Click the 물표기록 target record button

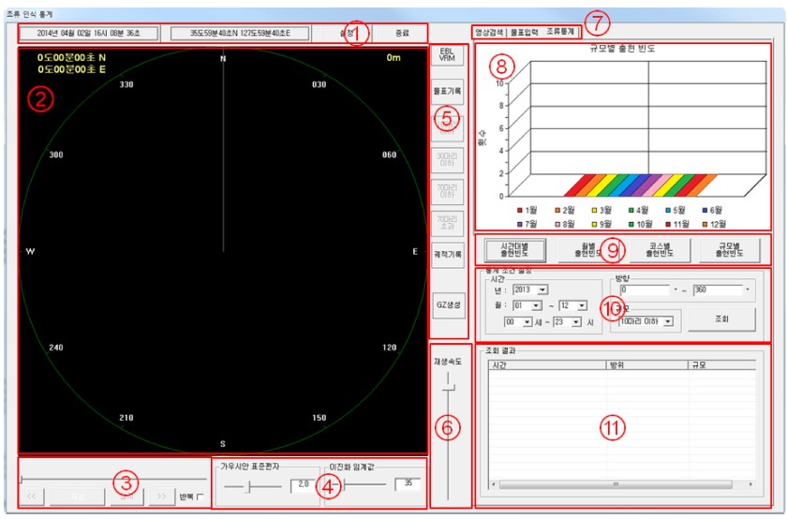tap(447, 92)
